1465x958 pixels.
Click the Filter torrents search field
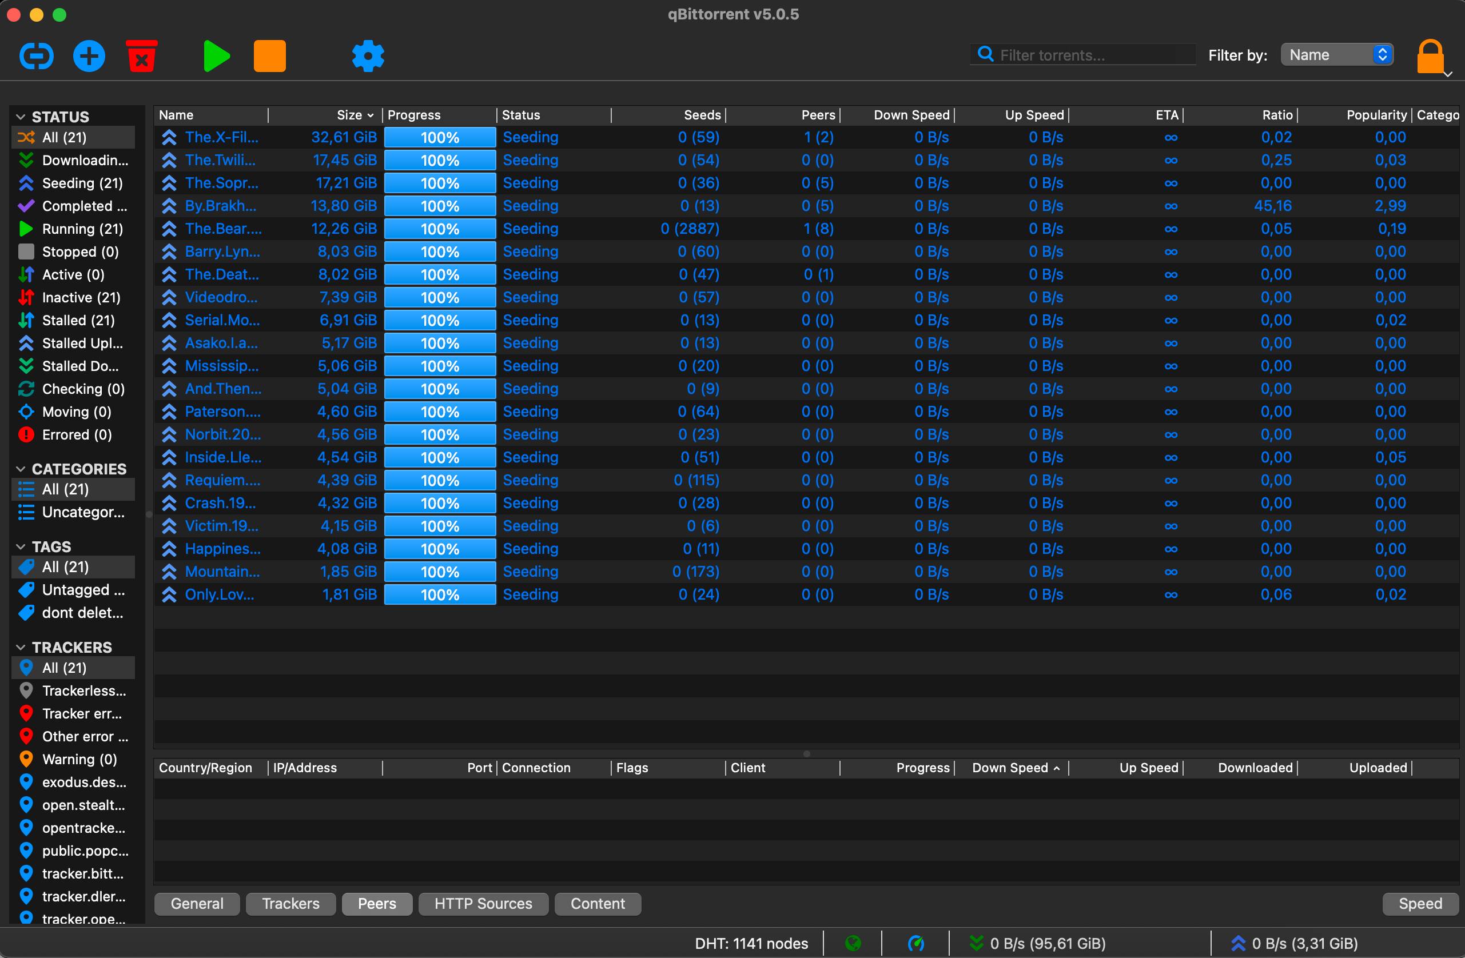tap(1084, 55)
